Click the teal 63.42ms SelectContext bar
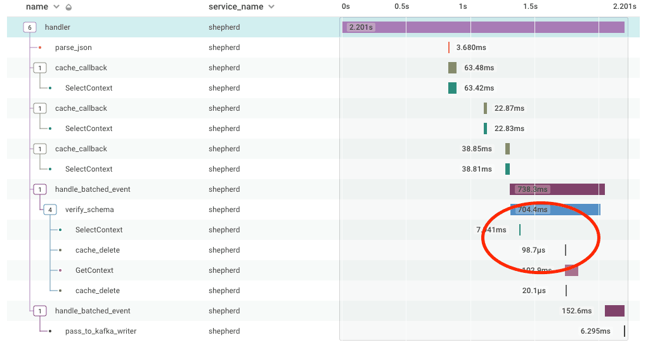 [x=452, y=88]
